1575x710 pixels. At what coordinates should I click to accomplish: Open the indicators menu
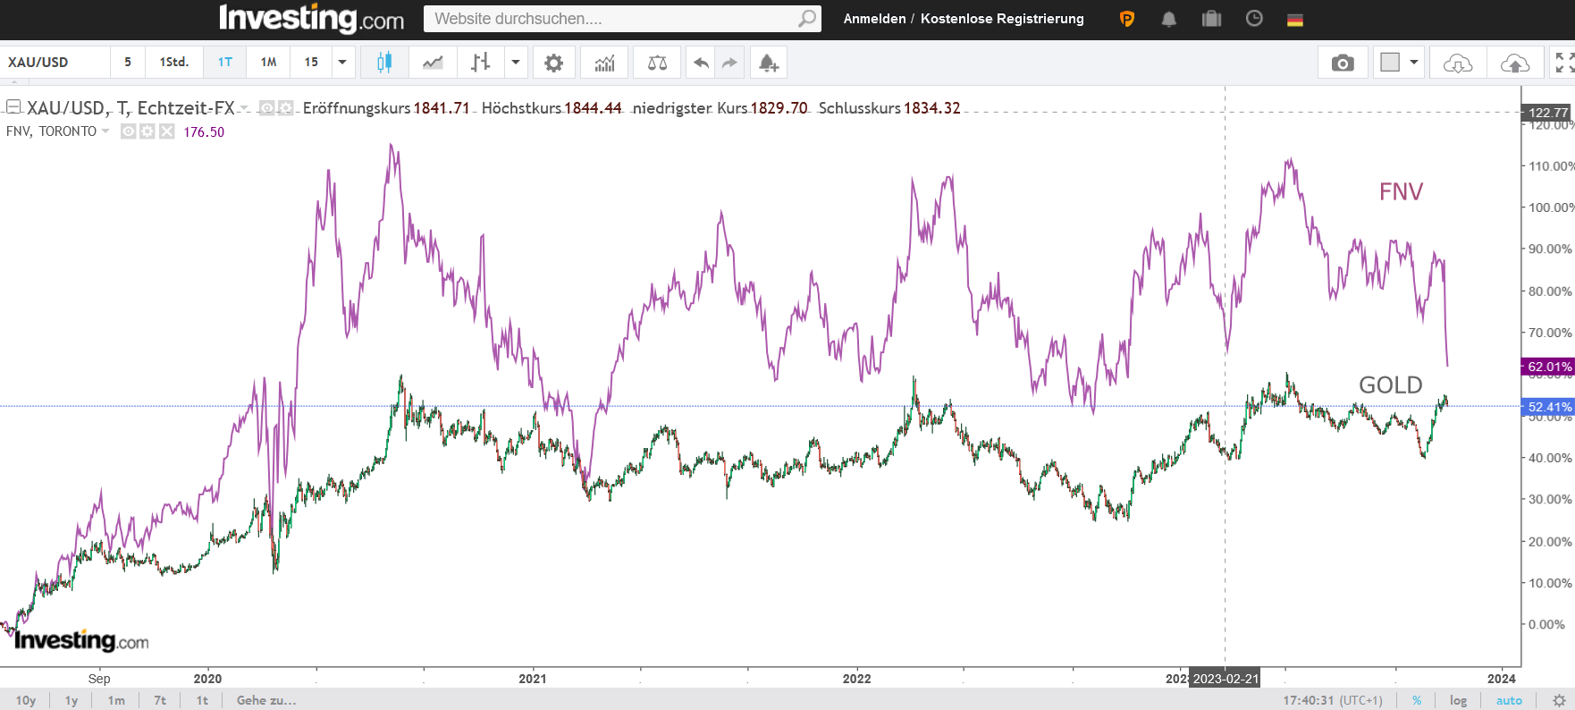[605, 63]
